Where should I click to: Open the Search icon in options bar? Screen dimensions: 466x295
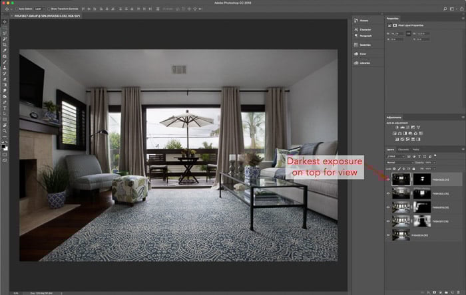click(x=445, y=9)
